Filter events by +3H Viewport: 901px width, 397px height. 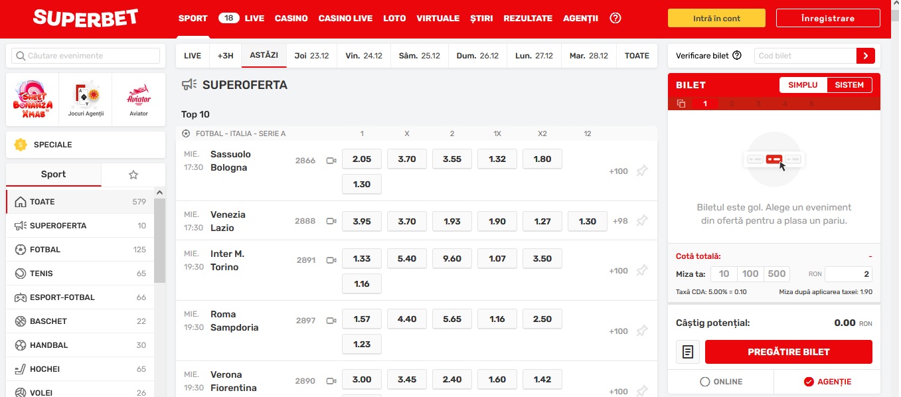click(226, 56)
